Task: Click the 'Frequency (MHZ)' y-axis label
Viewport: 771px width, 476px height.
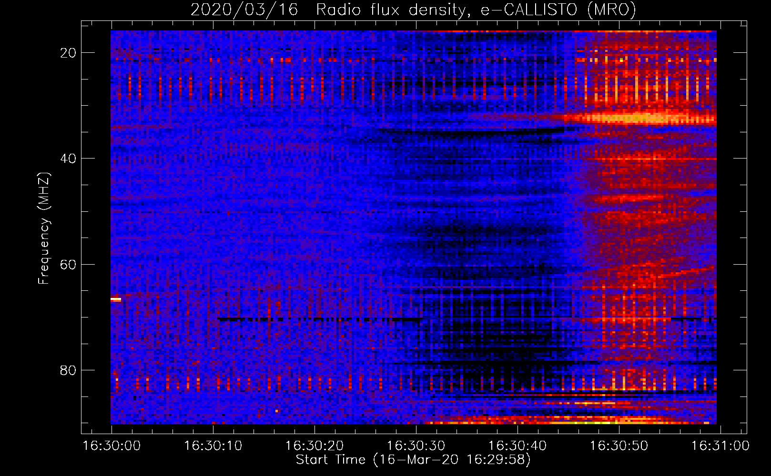Action: [43, 228]
